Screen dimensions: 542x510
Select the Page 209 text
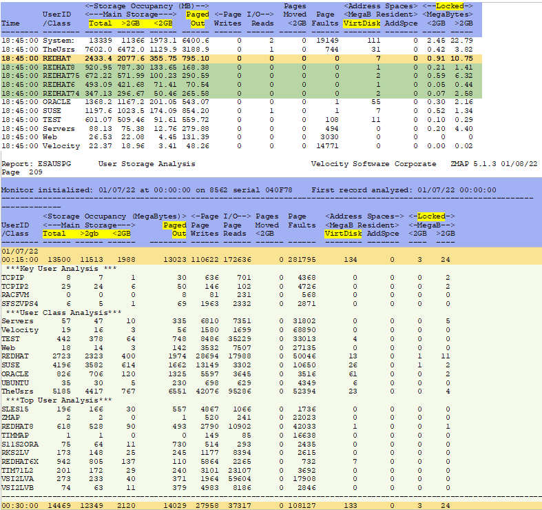click(17, 172)
